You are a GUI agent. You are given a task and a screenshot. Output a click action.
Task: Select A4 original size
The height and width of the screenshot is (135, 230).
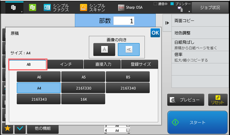[39, 88]
